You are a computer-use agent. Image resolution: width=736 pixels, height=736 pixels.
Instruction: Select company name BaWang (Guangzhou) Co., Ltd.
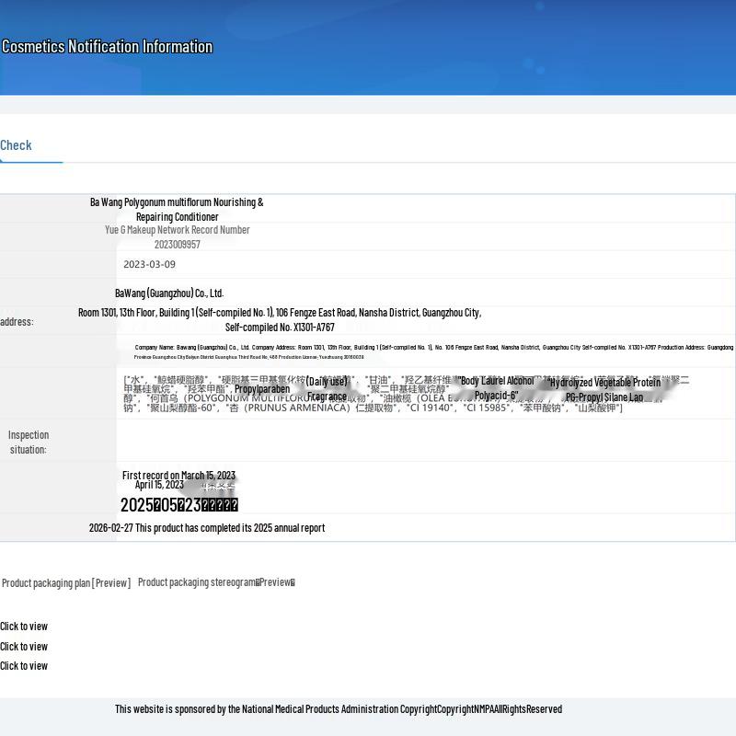169,293
